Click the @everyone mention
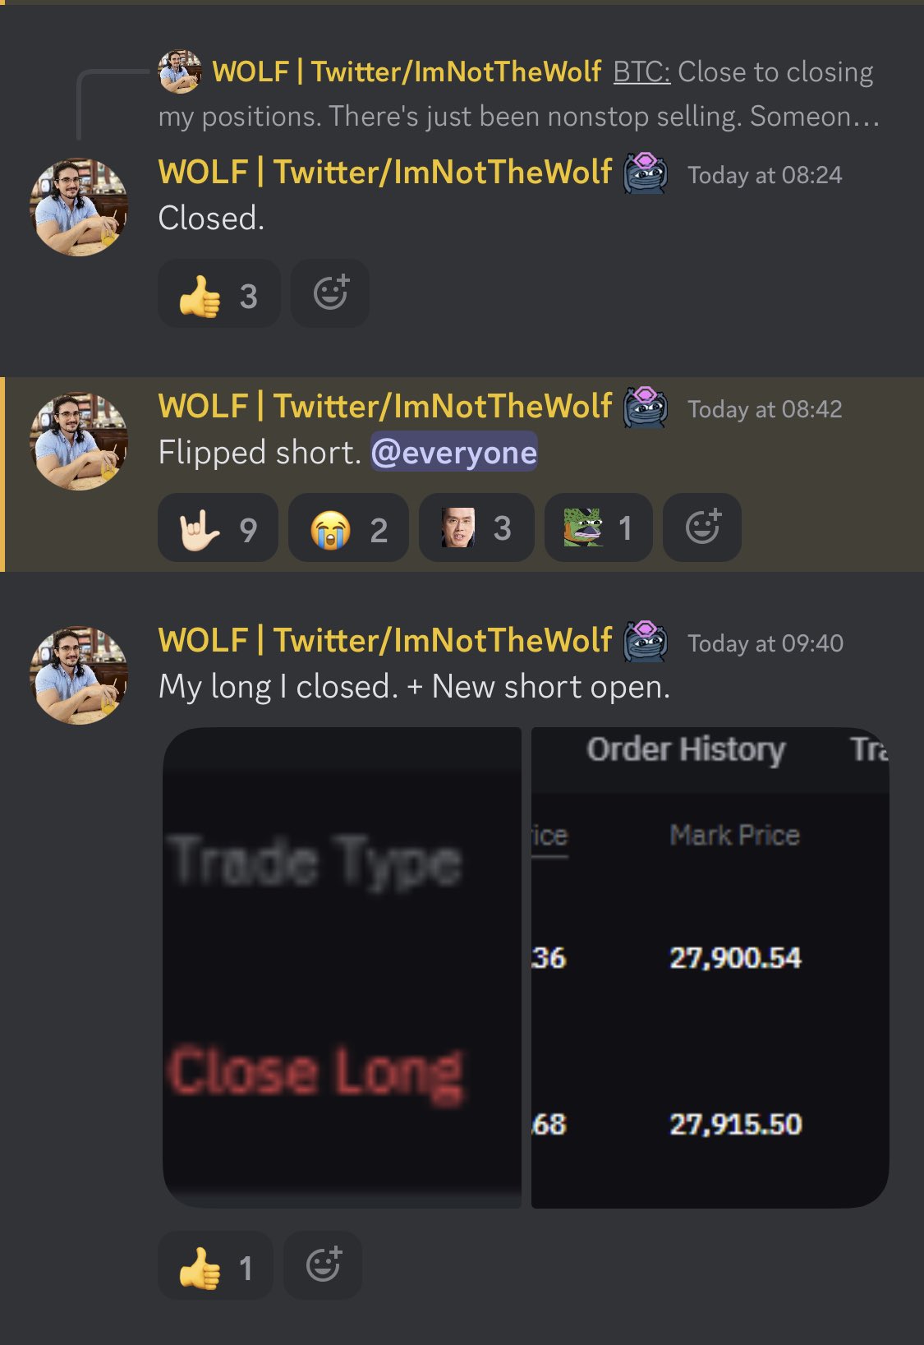This screenshot has width=924, height=1345. pos(454,452)
